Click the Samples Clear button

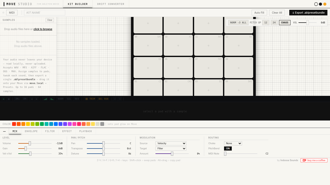point(50,20)
